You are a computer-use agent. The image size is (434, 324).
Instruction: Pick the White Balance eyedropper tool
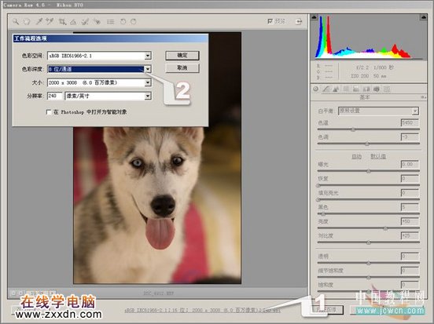click(x=39, y=21)
